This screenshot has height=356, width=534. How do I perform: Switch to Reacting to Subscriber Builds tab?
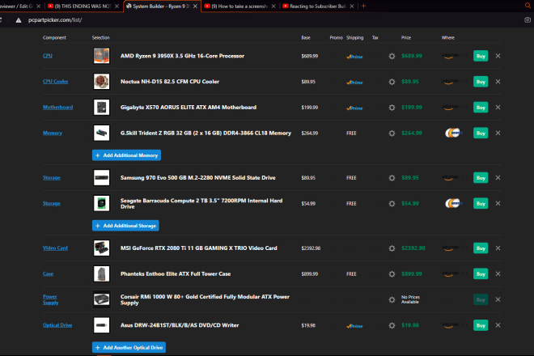tap(317, 6)
